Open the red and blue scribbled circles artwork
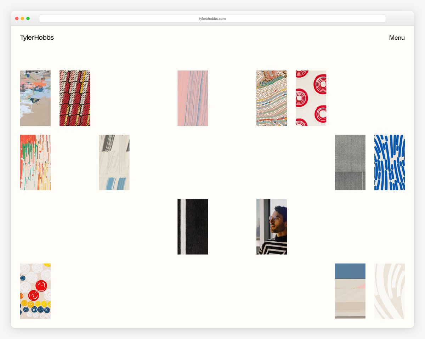Screen dimensions: 425x339 click(35, 291)
